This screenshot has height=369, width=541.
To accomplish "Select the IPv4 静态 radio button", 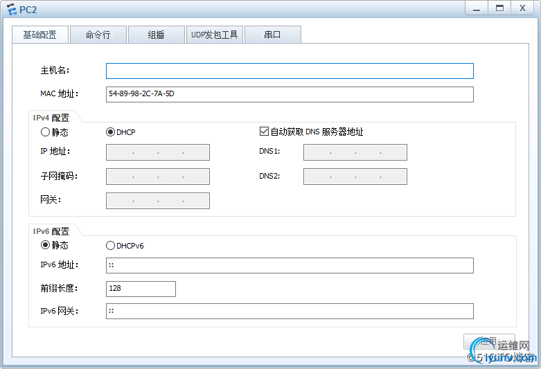I will 45,132.
